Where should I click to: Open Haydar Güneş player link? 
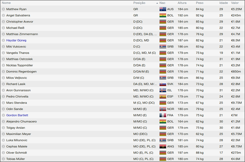[16, 40]
